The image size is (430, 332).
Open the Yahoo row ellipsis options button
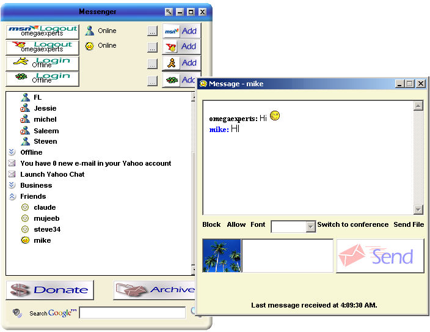[153, 47]
